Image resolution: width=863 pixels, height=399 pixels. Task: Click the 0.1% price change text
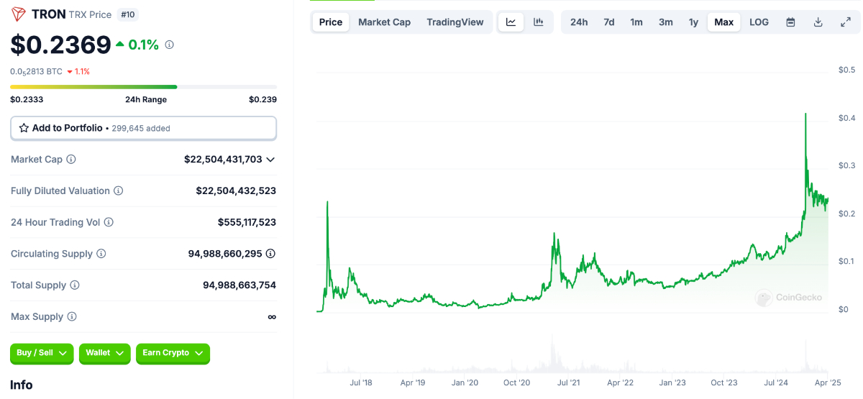coord(143,45)
